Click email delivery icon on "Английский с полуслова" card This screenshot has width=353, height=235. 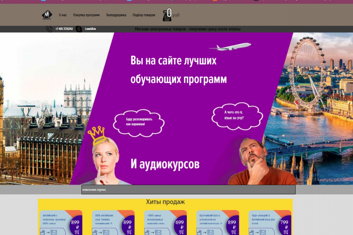click(x=53, y=232)
